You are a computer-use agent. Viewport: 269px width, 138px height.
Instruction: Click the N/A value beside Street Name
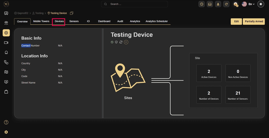coord(60,83)
